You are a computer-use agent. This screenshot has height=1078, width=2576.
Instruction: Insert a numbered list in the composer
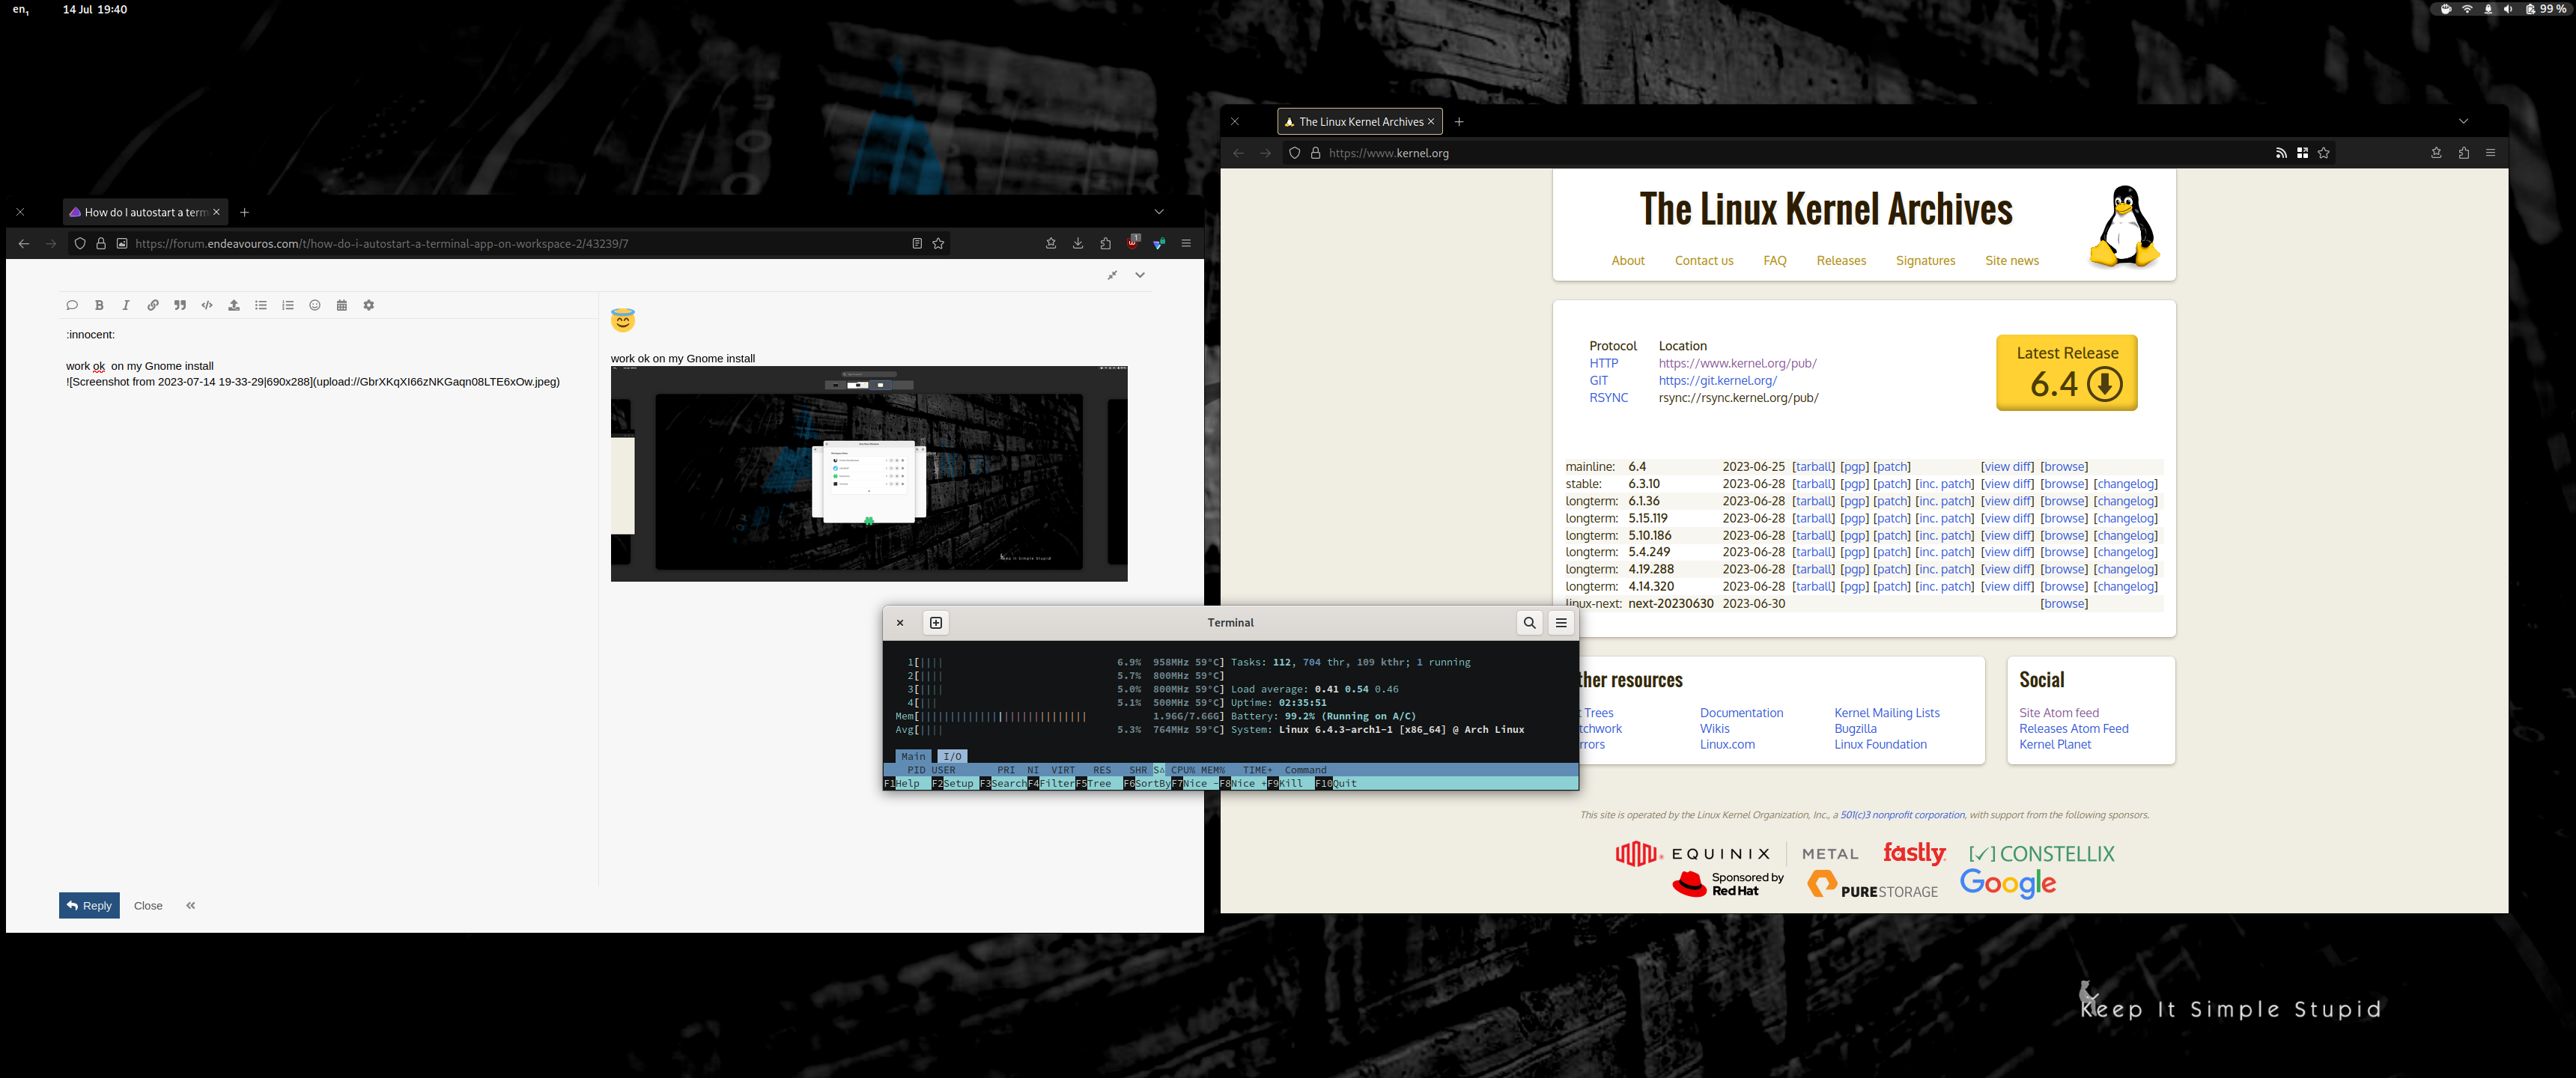coord(288,305)
